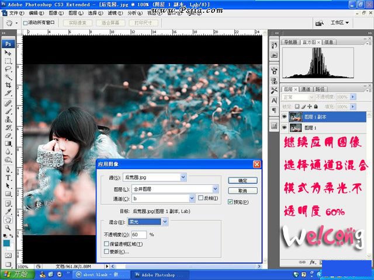Open the 混合 blending mode dropdown
The height and width of the screenshot is (280, 374).
[165, 222]
